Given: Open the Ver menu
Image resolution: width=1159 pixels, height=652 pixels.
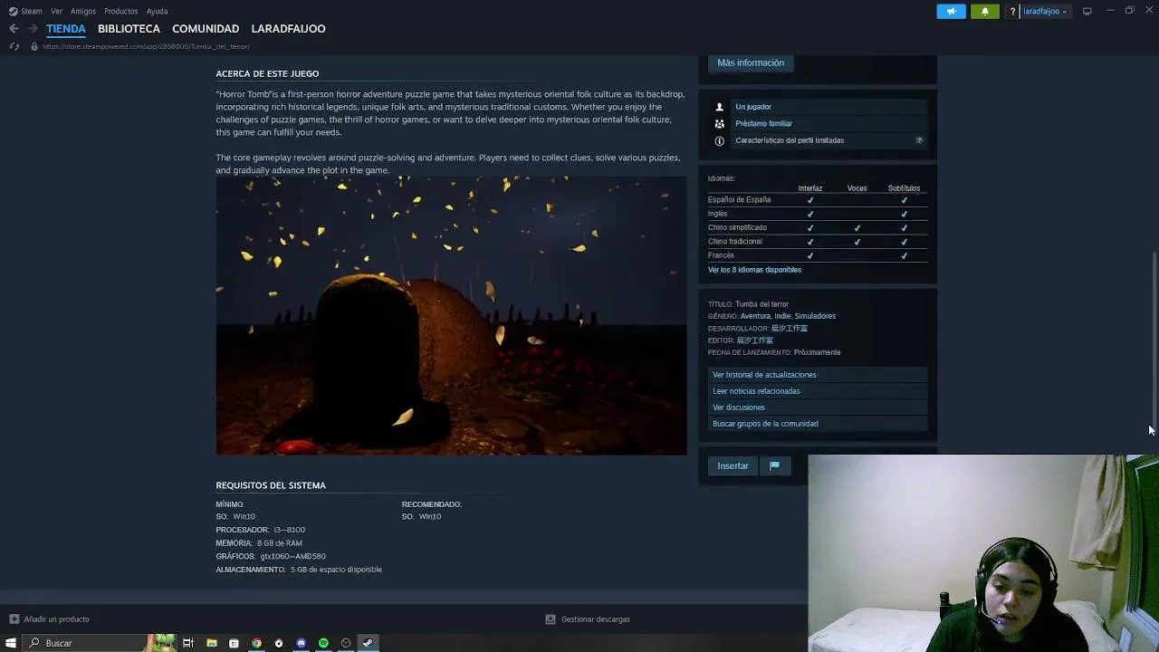Looking at the screenshot, I should coord(57,11).
